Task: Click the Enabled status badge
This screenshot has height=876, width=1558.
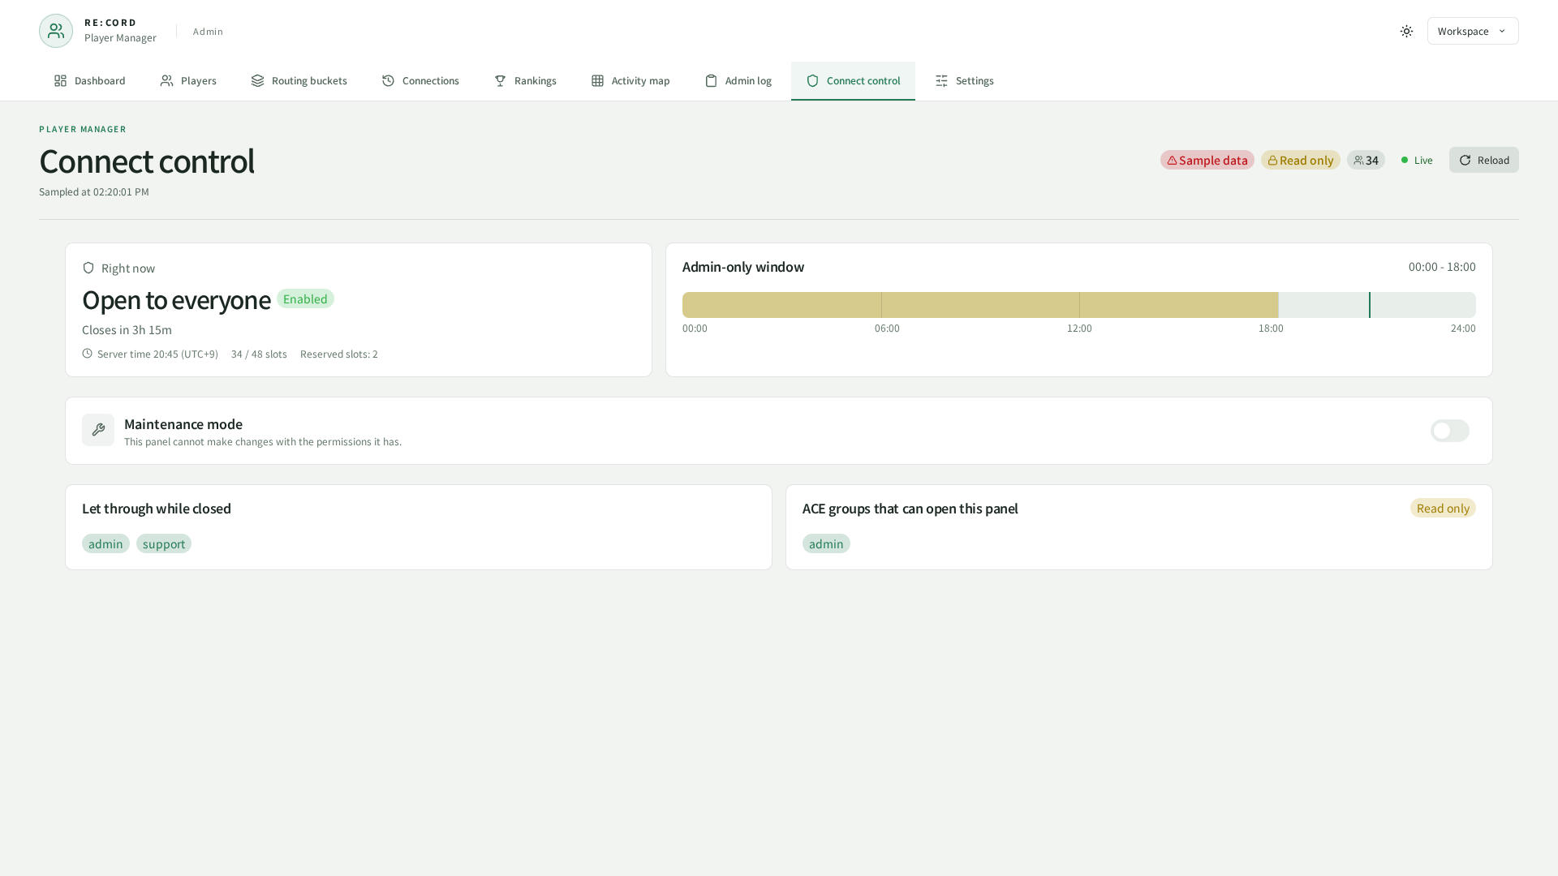Action: (x=305, y=298)
